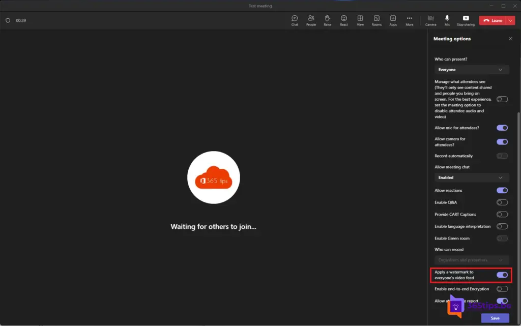Open the Chat icon in meeting toolbar
This screenshot has height=326, width=521.
295,20
